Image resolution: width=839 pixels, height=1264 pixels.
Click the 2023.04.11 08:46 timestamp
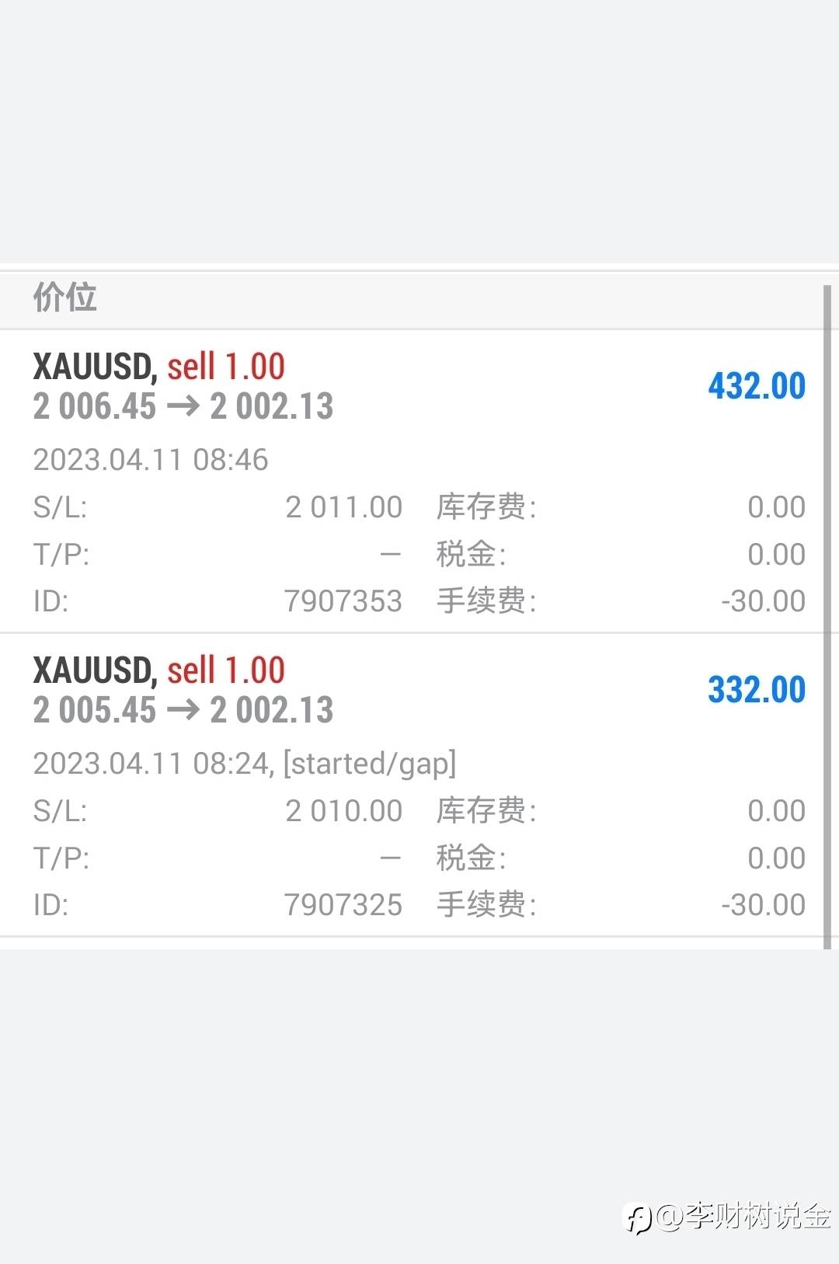click(x=151, y=460)
